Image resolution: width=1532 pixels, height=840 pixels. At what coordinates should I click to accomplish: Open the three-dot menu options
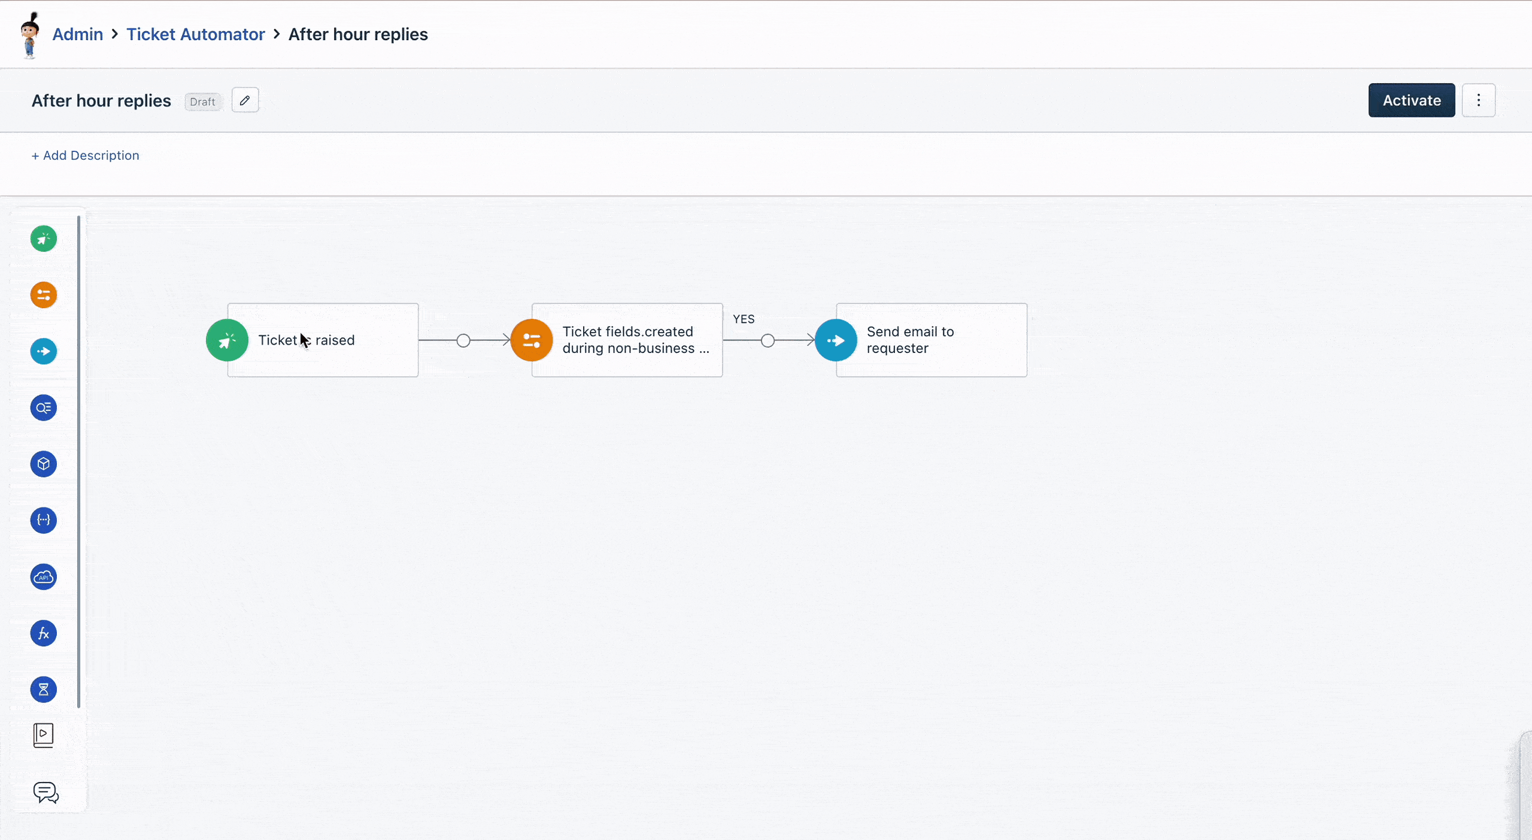(x=1479, y=99)
